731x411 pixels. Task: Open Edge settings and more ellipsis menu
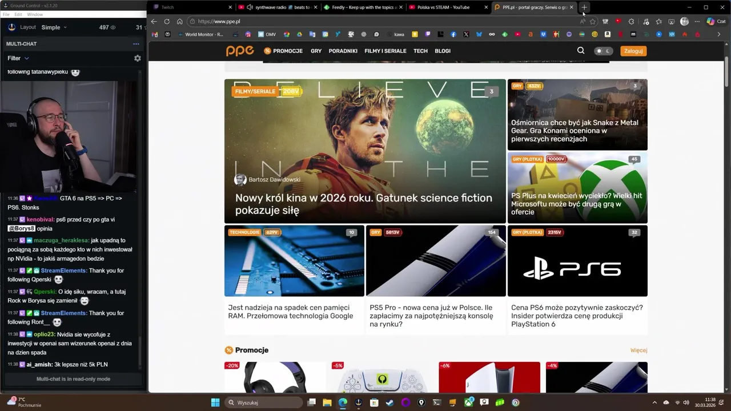697,22
